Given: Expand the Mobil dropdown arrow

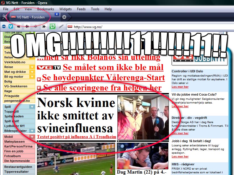Looking at the screenshot, I should coord(32,137).
